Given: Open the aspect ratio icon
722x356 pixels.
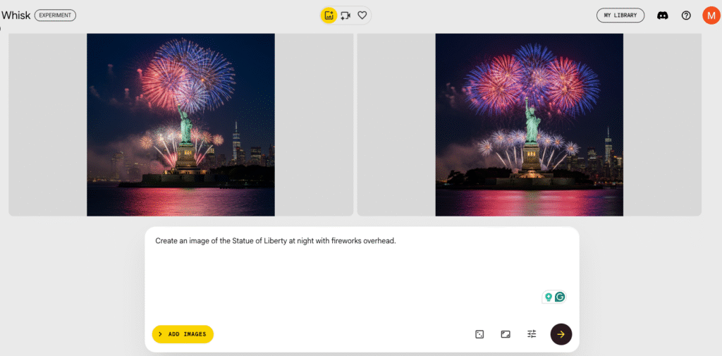Looking at the screenshot, I should 506,334.
